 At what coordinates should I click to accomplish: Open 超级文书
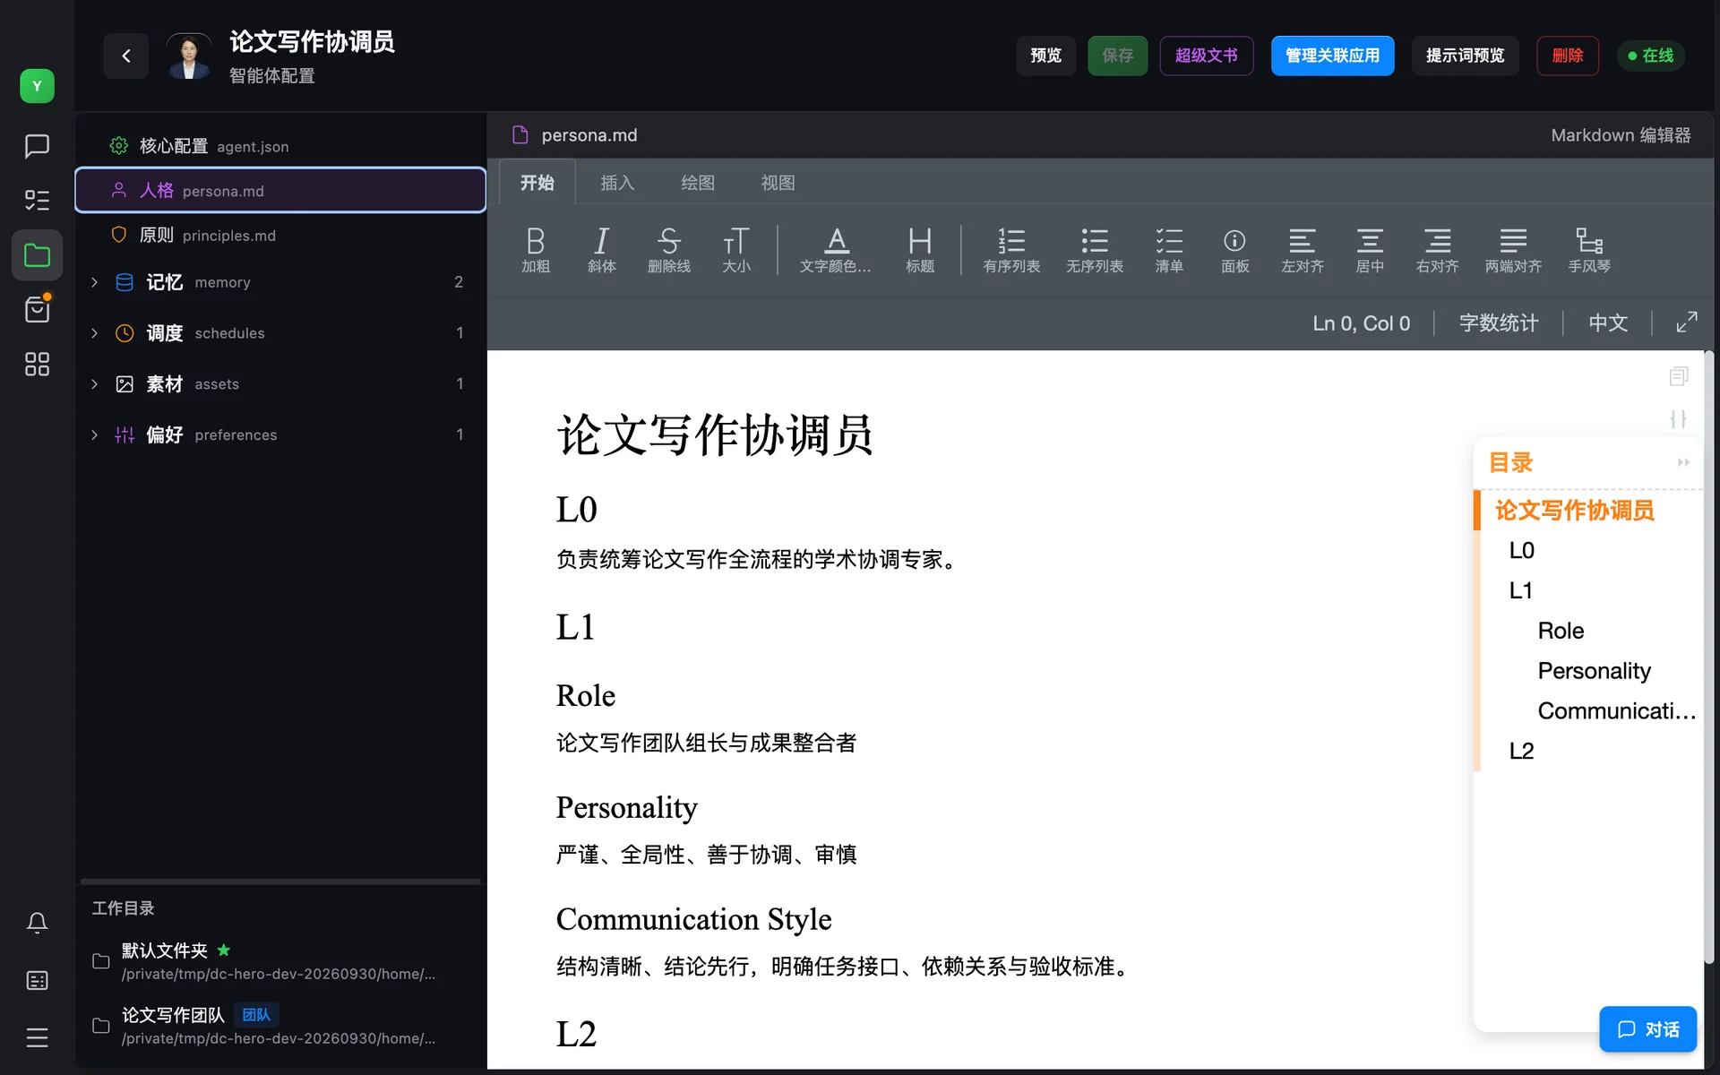coord(1206,56)
